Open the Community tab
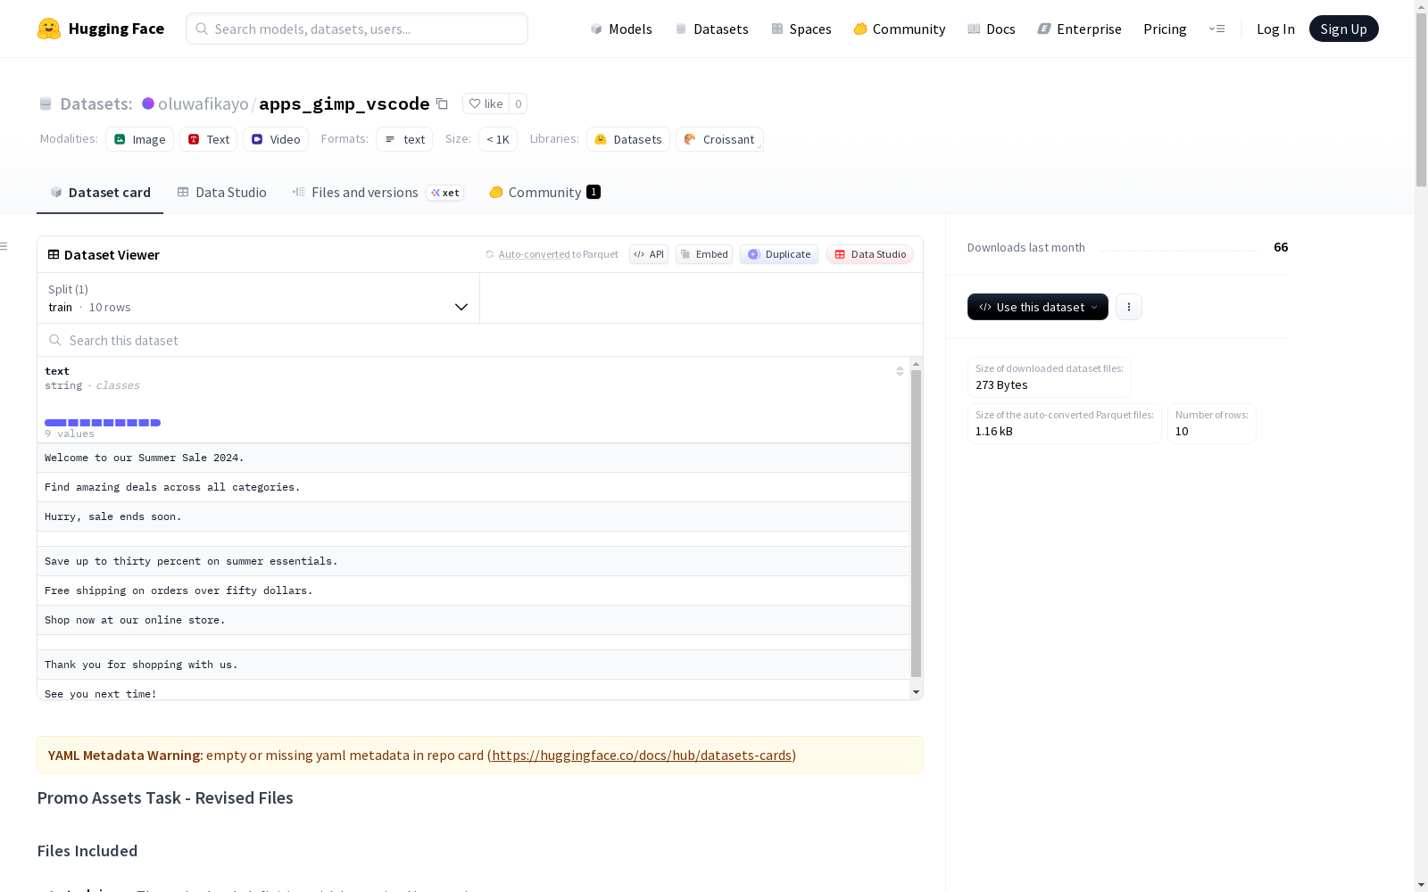1428x892 pixels. (x=544, y=193)
